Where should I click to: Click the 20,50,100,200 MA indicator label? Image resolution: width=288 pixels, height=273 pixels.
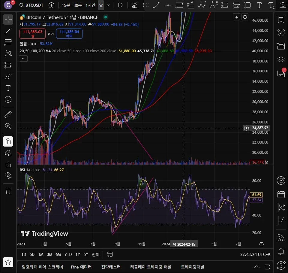coord(35,51)
